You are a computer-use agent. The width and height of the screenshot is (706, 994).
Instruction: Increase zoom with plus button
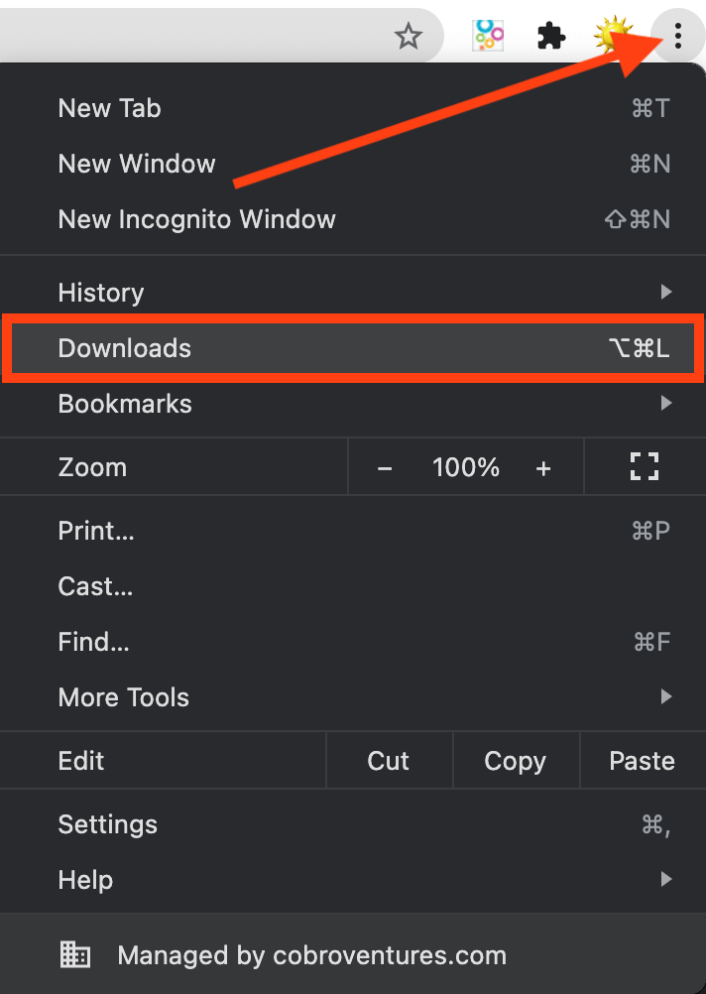click(543, 468)
